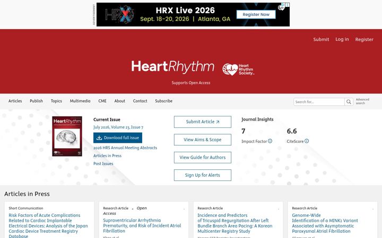Open Past Issues link
Screen dimensions: 382x238
[x=103, y=163]
